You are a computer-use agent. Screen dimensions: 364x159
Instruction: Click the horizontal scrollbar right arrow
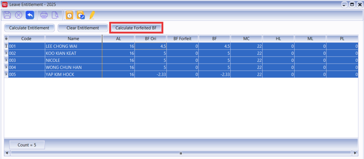pos(355,153)
